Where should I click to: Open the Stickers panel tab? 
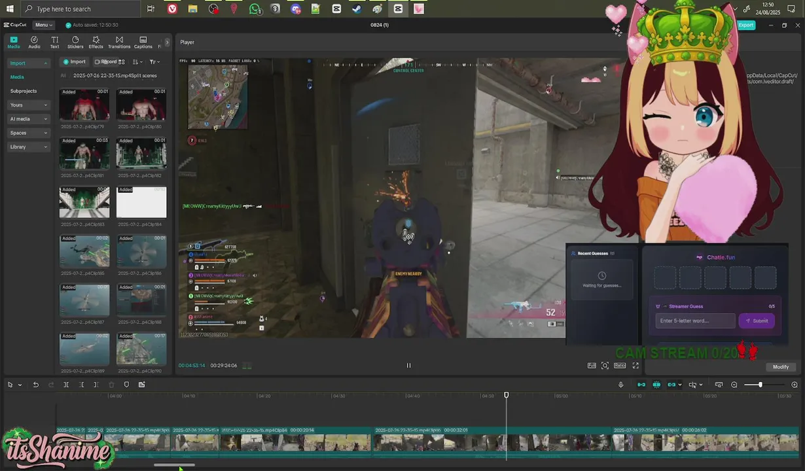(75, 43)
